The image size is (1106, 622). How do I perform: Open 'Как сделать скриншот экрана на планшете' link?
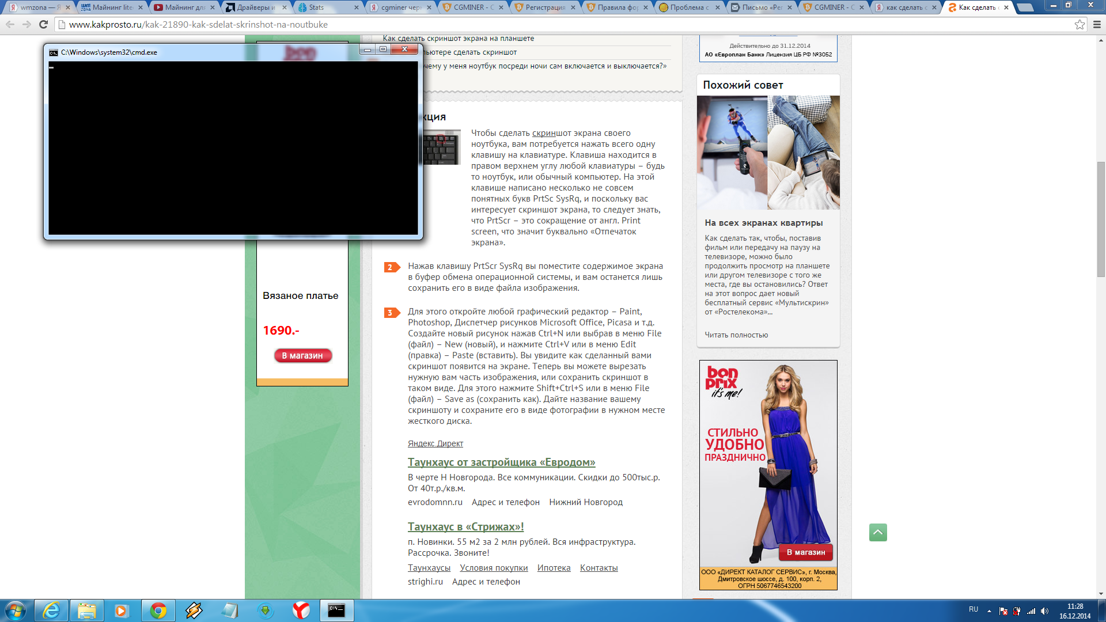(x=458, y=39)
